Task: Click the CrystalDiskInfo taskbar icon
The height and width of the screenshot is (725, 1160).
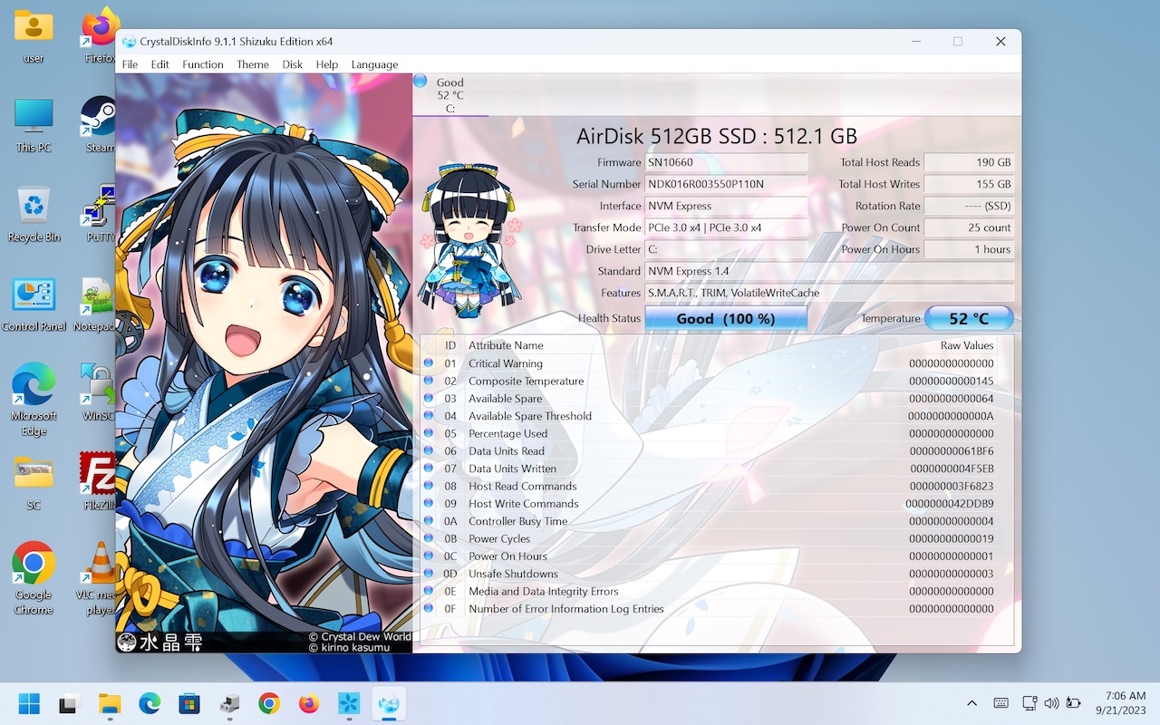Action: (x=389, y=703)
